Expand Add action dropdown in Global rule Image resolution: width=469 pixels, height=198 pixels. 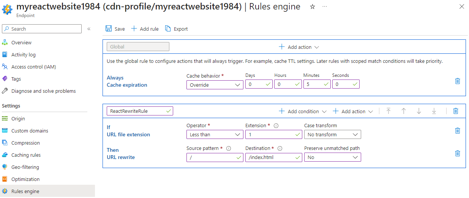click(x=299, y=47)
